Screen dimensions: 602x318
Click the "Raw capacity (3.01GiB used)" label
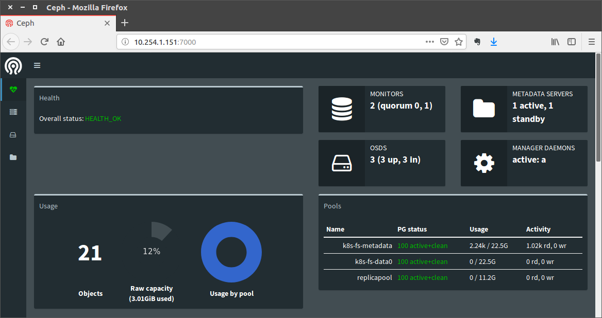pyautogui.click(x=152, y=293)
